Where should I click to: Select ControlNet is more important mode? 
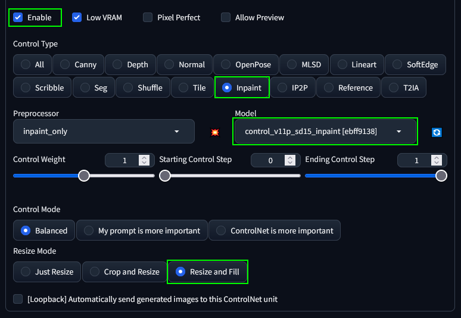(x=275, y=230)
